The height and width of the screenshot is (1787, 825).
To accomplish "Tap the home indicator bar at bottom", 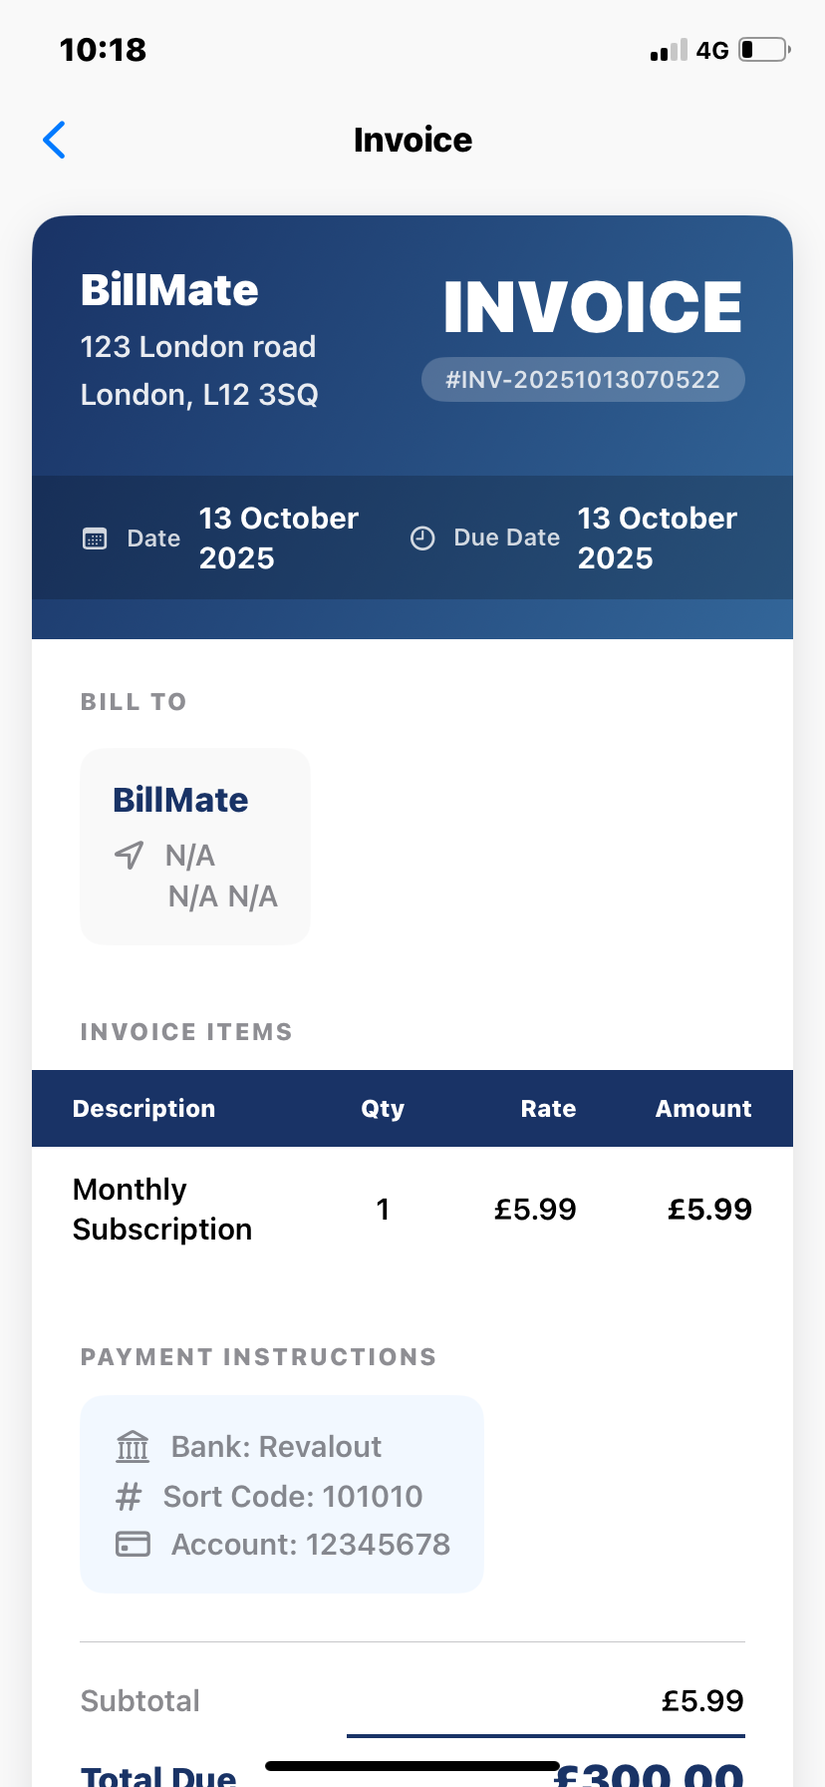I will (x=412, y=1766).
